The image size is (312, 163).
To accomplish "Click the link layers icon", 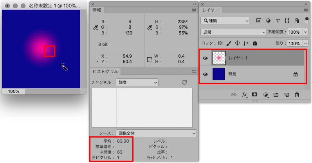I will [234, 95].
